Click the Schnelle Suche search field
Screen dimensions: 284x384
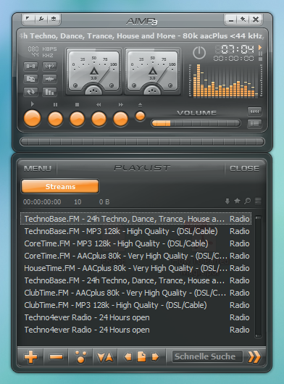[x=207, y=356]
